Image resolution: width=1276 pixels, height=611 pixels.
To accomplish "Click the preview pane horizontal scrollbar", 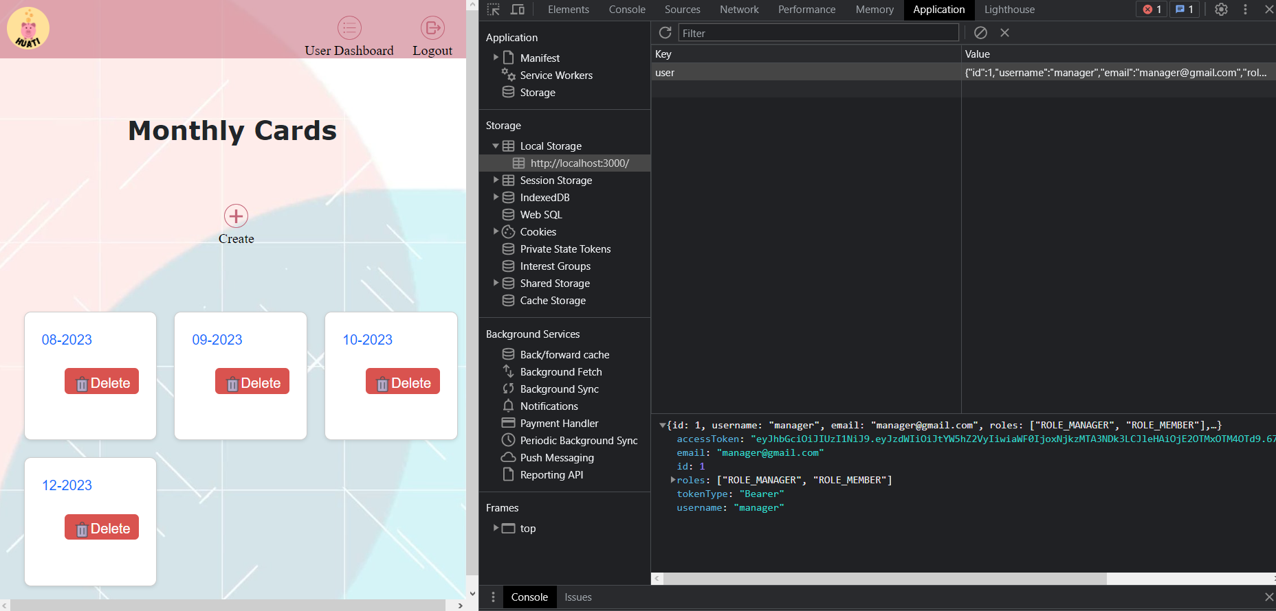I will (x=885, y=579).
